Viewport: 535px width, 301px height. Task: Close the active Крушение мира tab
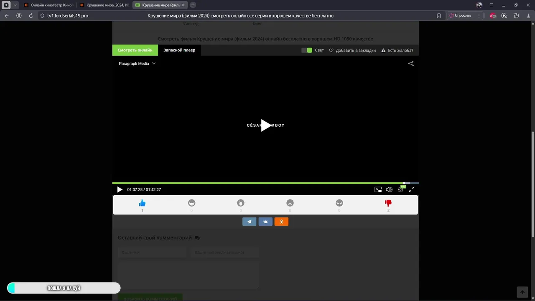183,5
